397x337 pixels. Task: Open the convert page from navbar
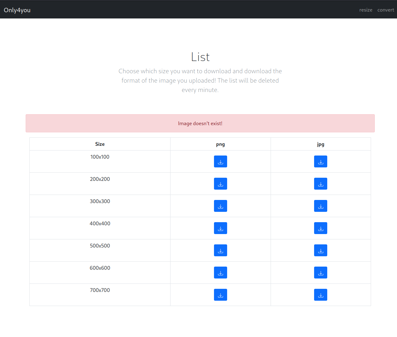[x=386, y=10]
